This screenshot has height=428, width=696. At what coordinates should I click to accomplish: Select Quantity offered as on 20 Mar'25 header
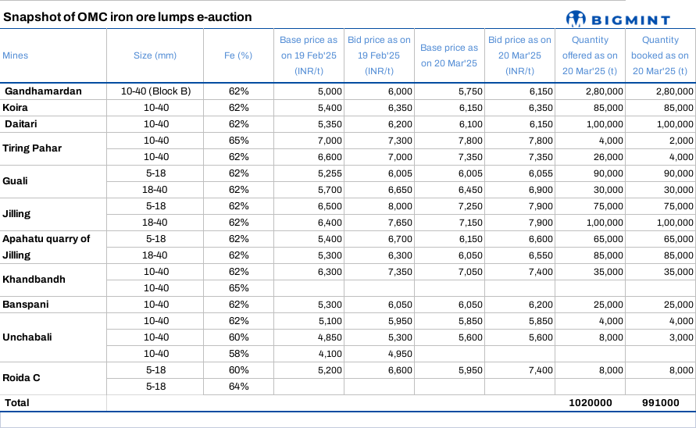click(x=590, y=55)
